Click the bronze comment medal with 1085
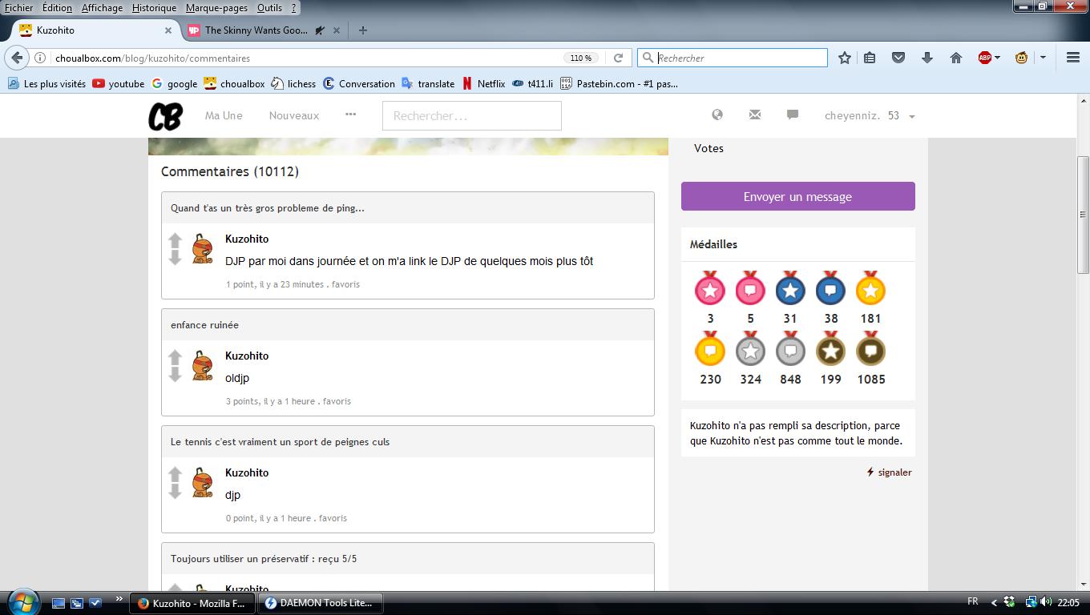The width and height of the screenshot is (1090, 615). 870,349
